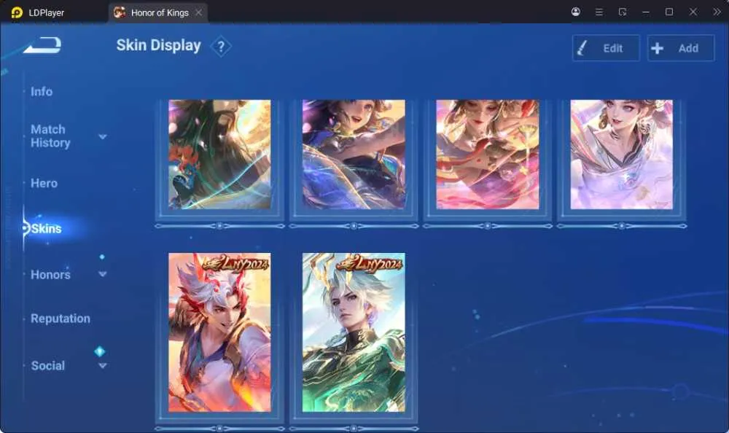This screenshot has width=729, height=433.
Task: Expand the Social submenu arrow
Action: [103, 365]
